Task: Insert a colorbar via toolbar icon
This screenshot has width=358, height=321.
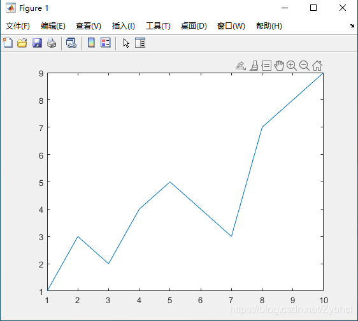Action: pos(91,43)
